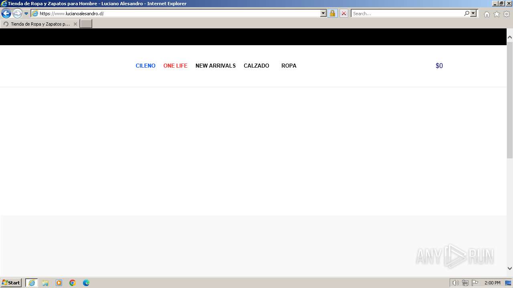
Task: Open Favorites star icon
Action: [x=497, y=14]
